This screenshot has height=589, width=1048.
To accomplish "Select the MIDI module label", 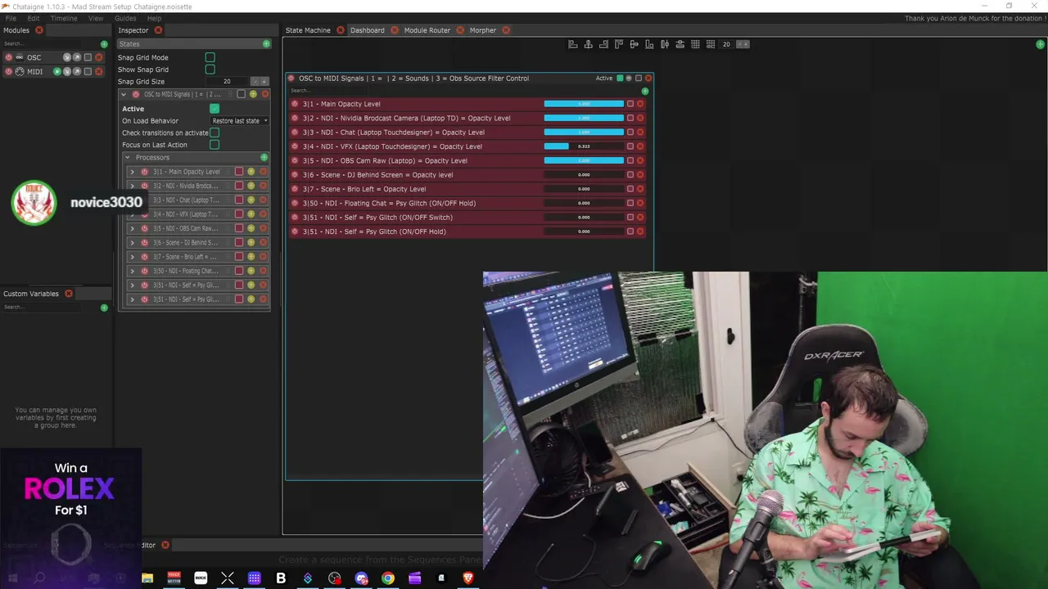I will pos(34,71).
